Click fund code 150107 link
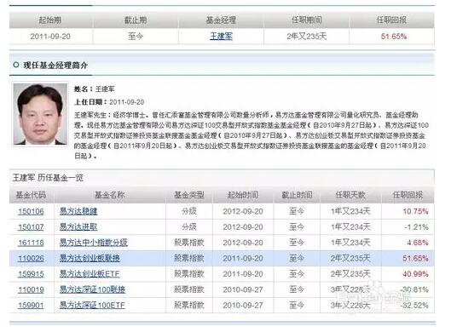This screenshot has width=451, height=332. click(x=31, y=227)
